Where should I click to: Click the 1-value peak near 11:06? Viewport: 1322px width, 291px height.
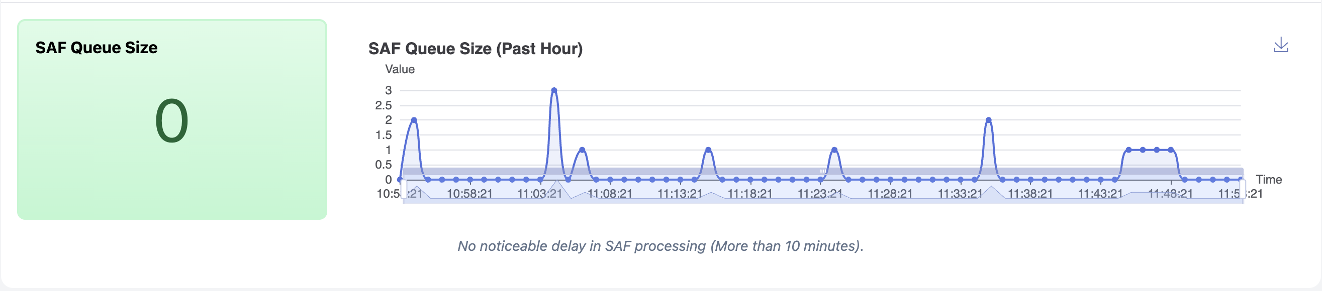point(582,149)
